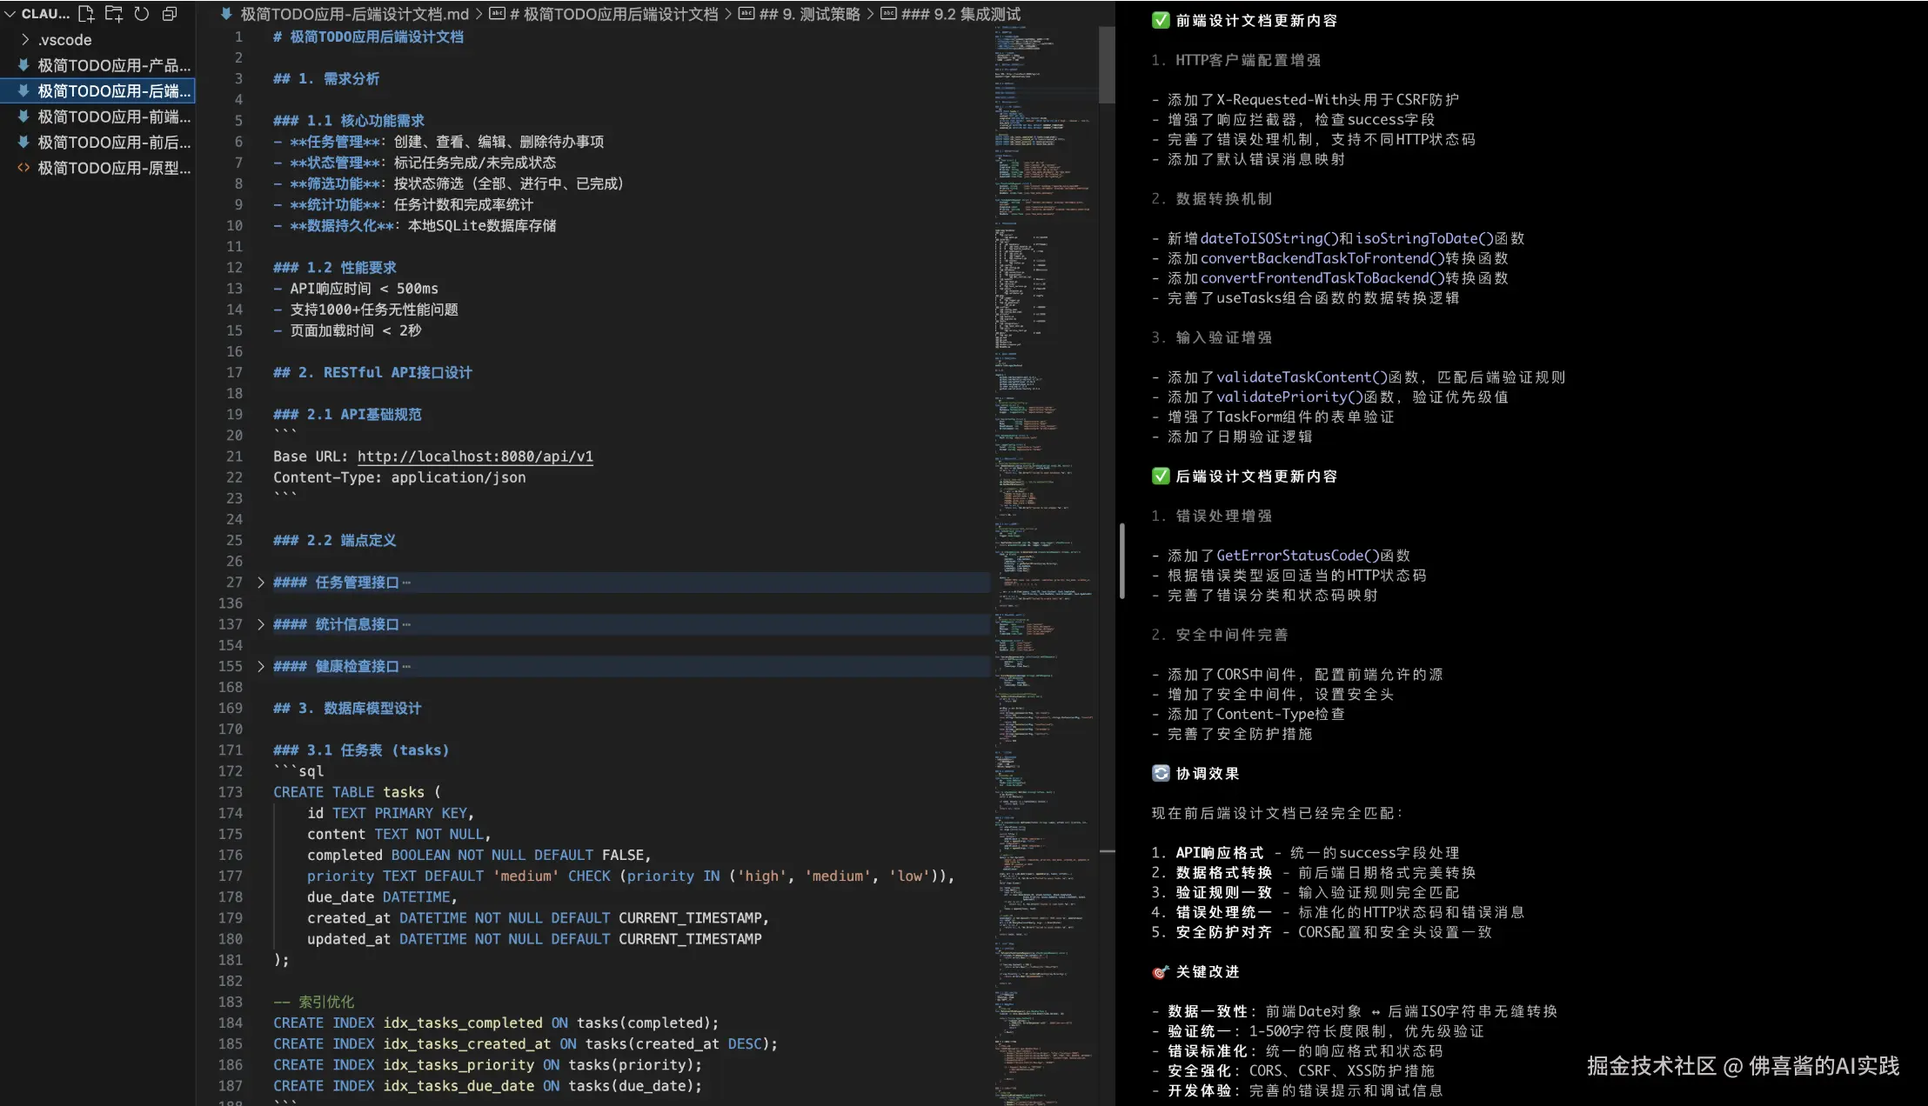This screenshot has height=1106, width=1928.
Task: Refresh the explorer file tree
Action: pyautogui.click(x=142, y=14)
